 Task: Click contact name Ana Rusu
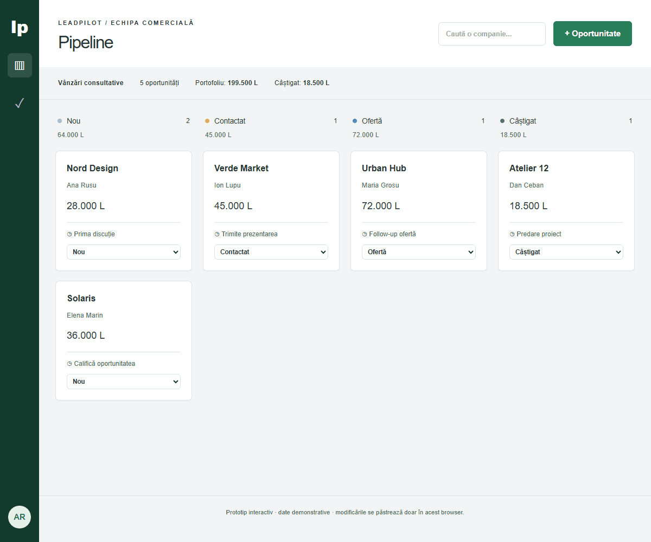tap(81, 185)
